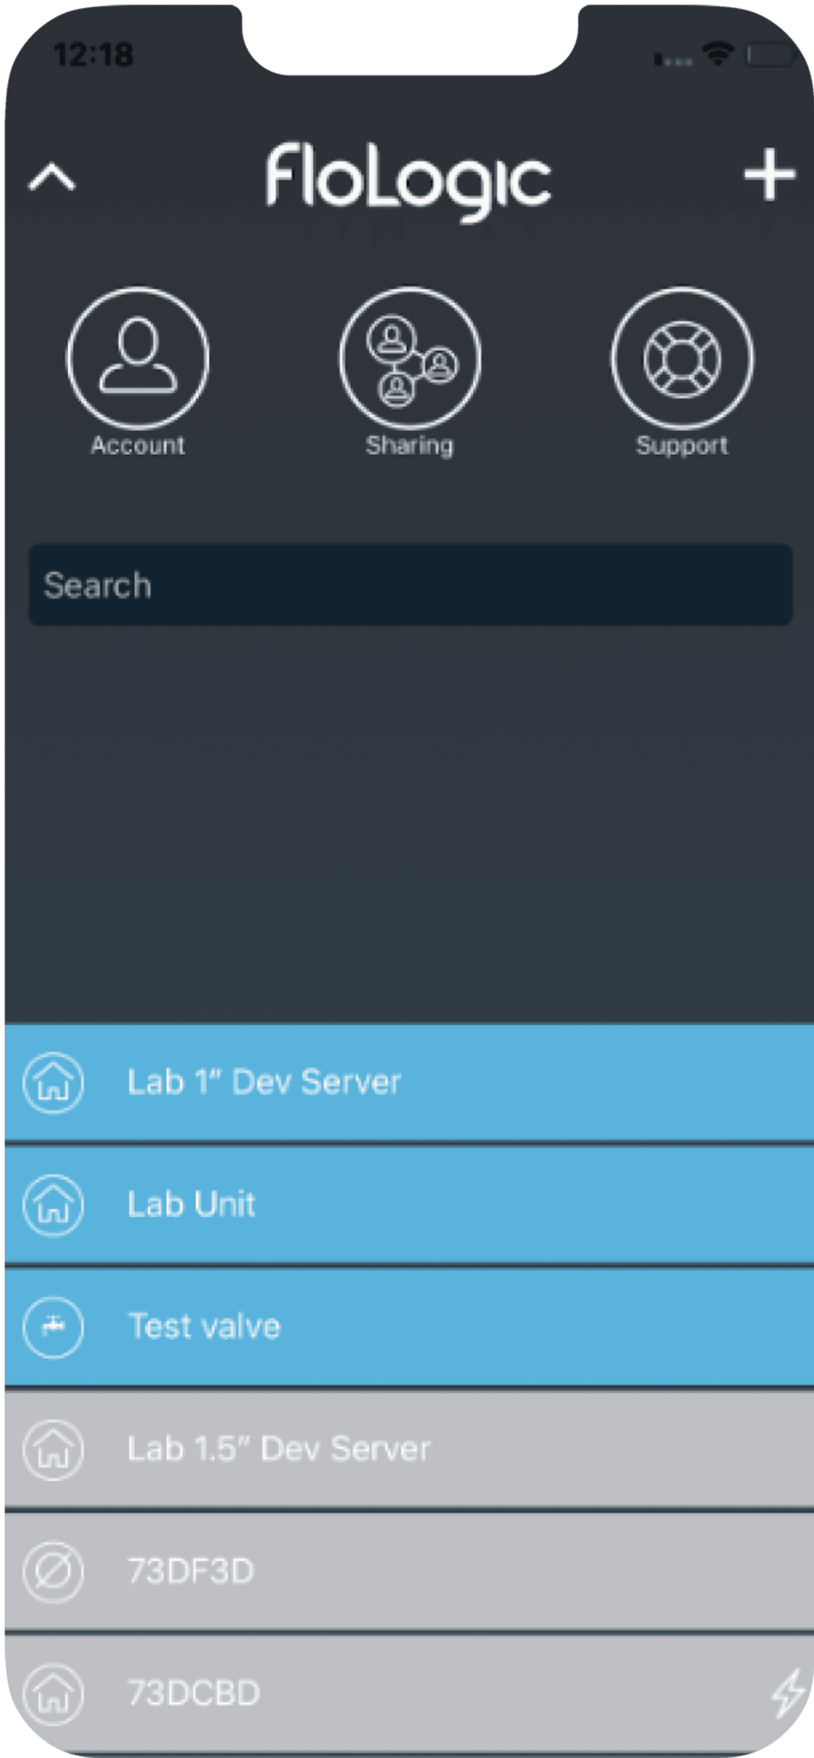Select the Test valve name
Viewport: 814px width, 1758px height.
[204, 1327]
